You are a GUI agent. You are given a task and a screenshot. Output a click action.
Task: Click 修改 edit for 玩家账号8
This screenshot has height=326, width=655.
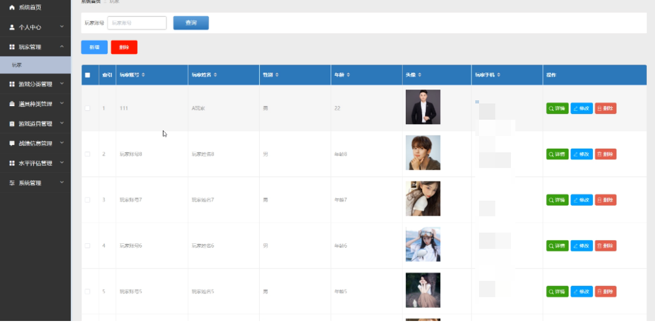(582, 154)
